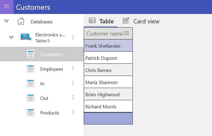This screenshot has width=212, height=136.
Task: Click the Customer name column header
Action: tap(104, 33)
